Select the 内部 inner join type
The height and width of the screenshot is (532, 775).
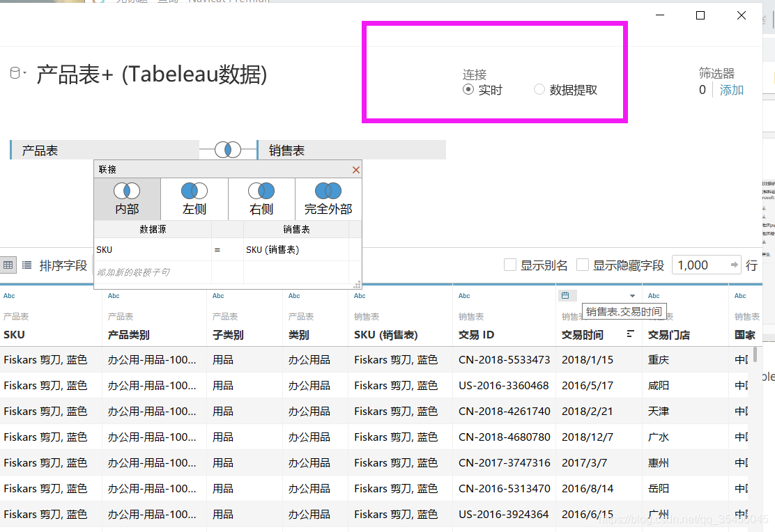tap(127, 198)
